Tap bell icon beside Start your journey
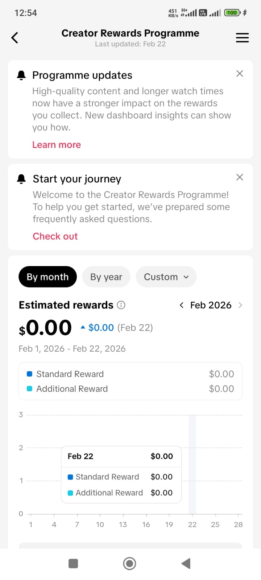 [21, 179]
